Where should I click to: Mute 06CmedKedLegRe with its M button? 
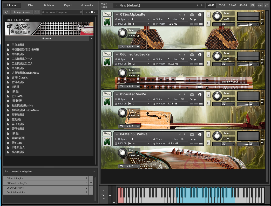coord(208,62)
